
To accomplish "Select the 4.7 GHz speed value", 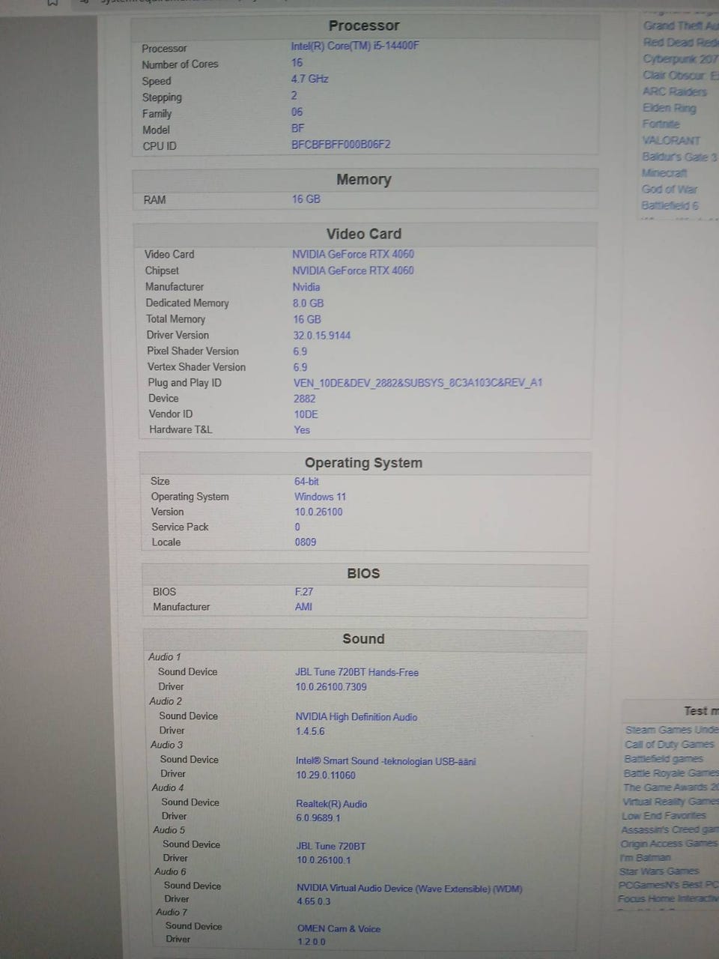I will tap(310, 79).
